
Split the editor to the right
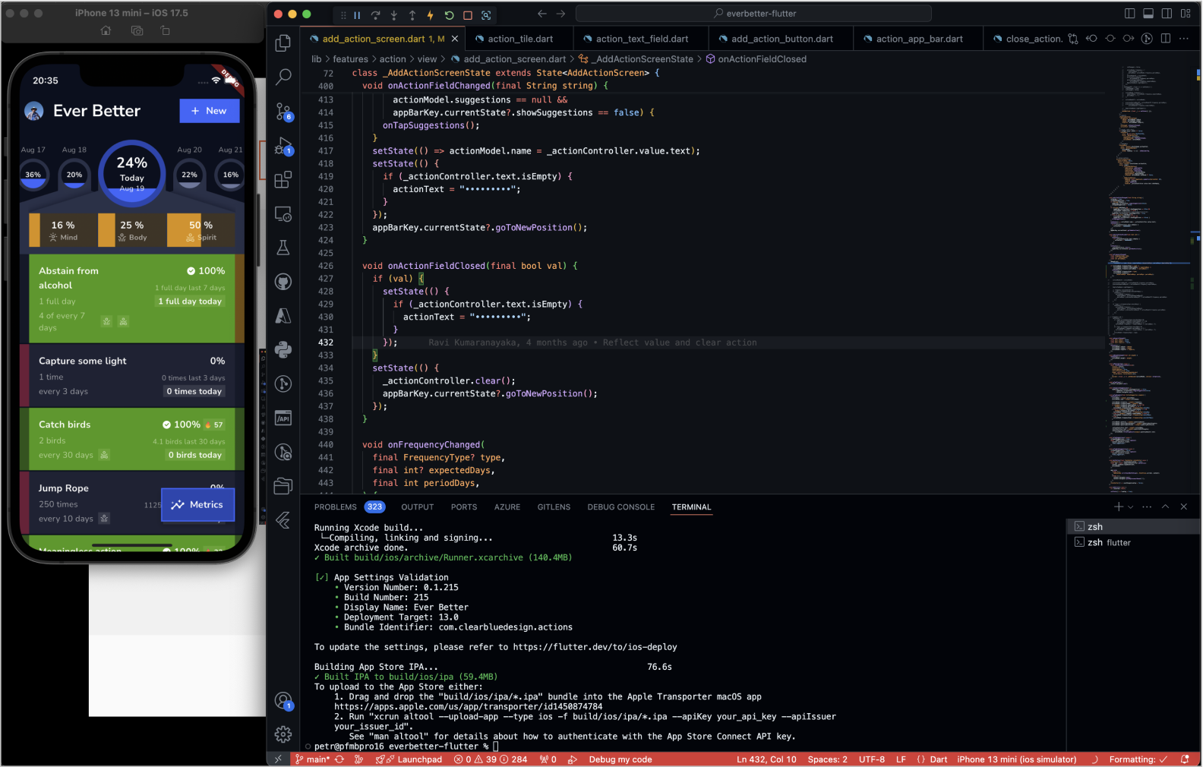point(1166,39)
